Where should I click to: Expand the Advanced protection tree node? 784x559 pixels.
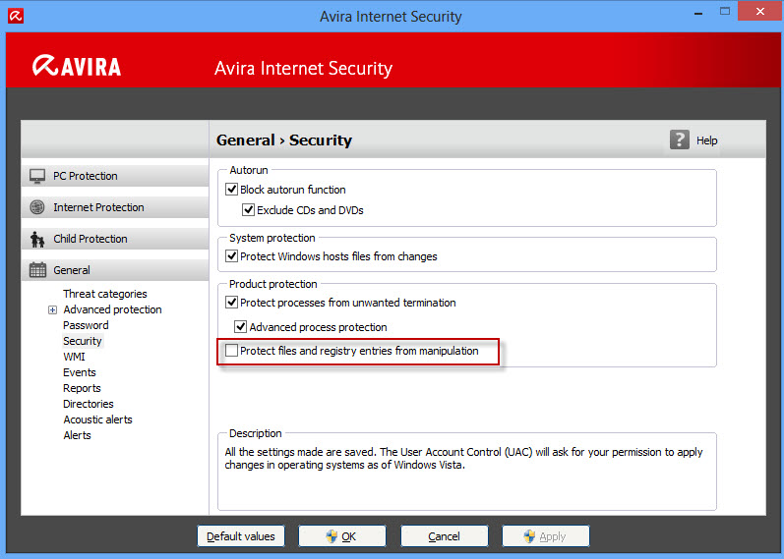click(52, 310)
